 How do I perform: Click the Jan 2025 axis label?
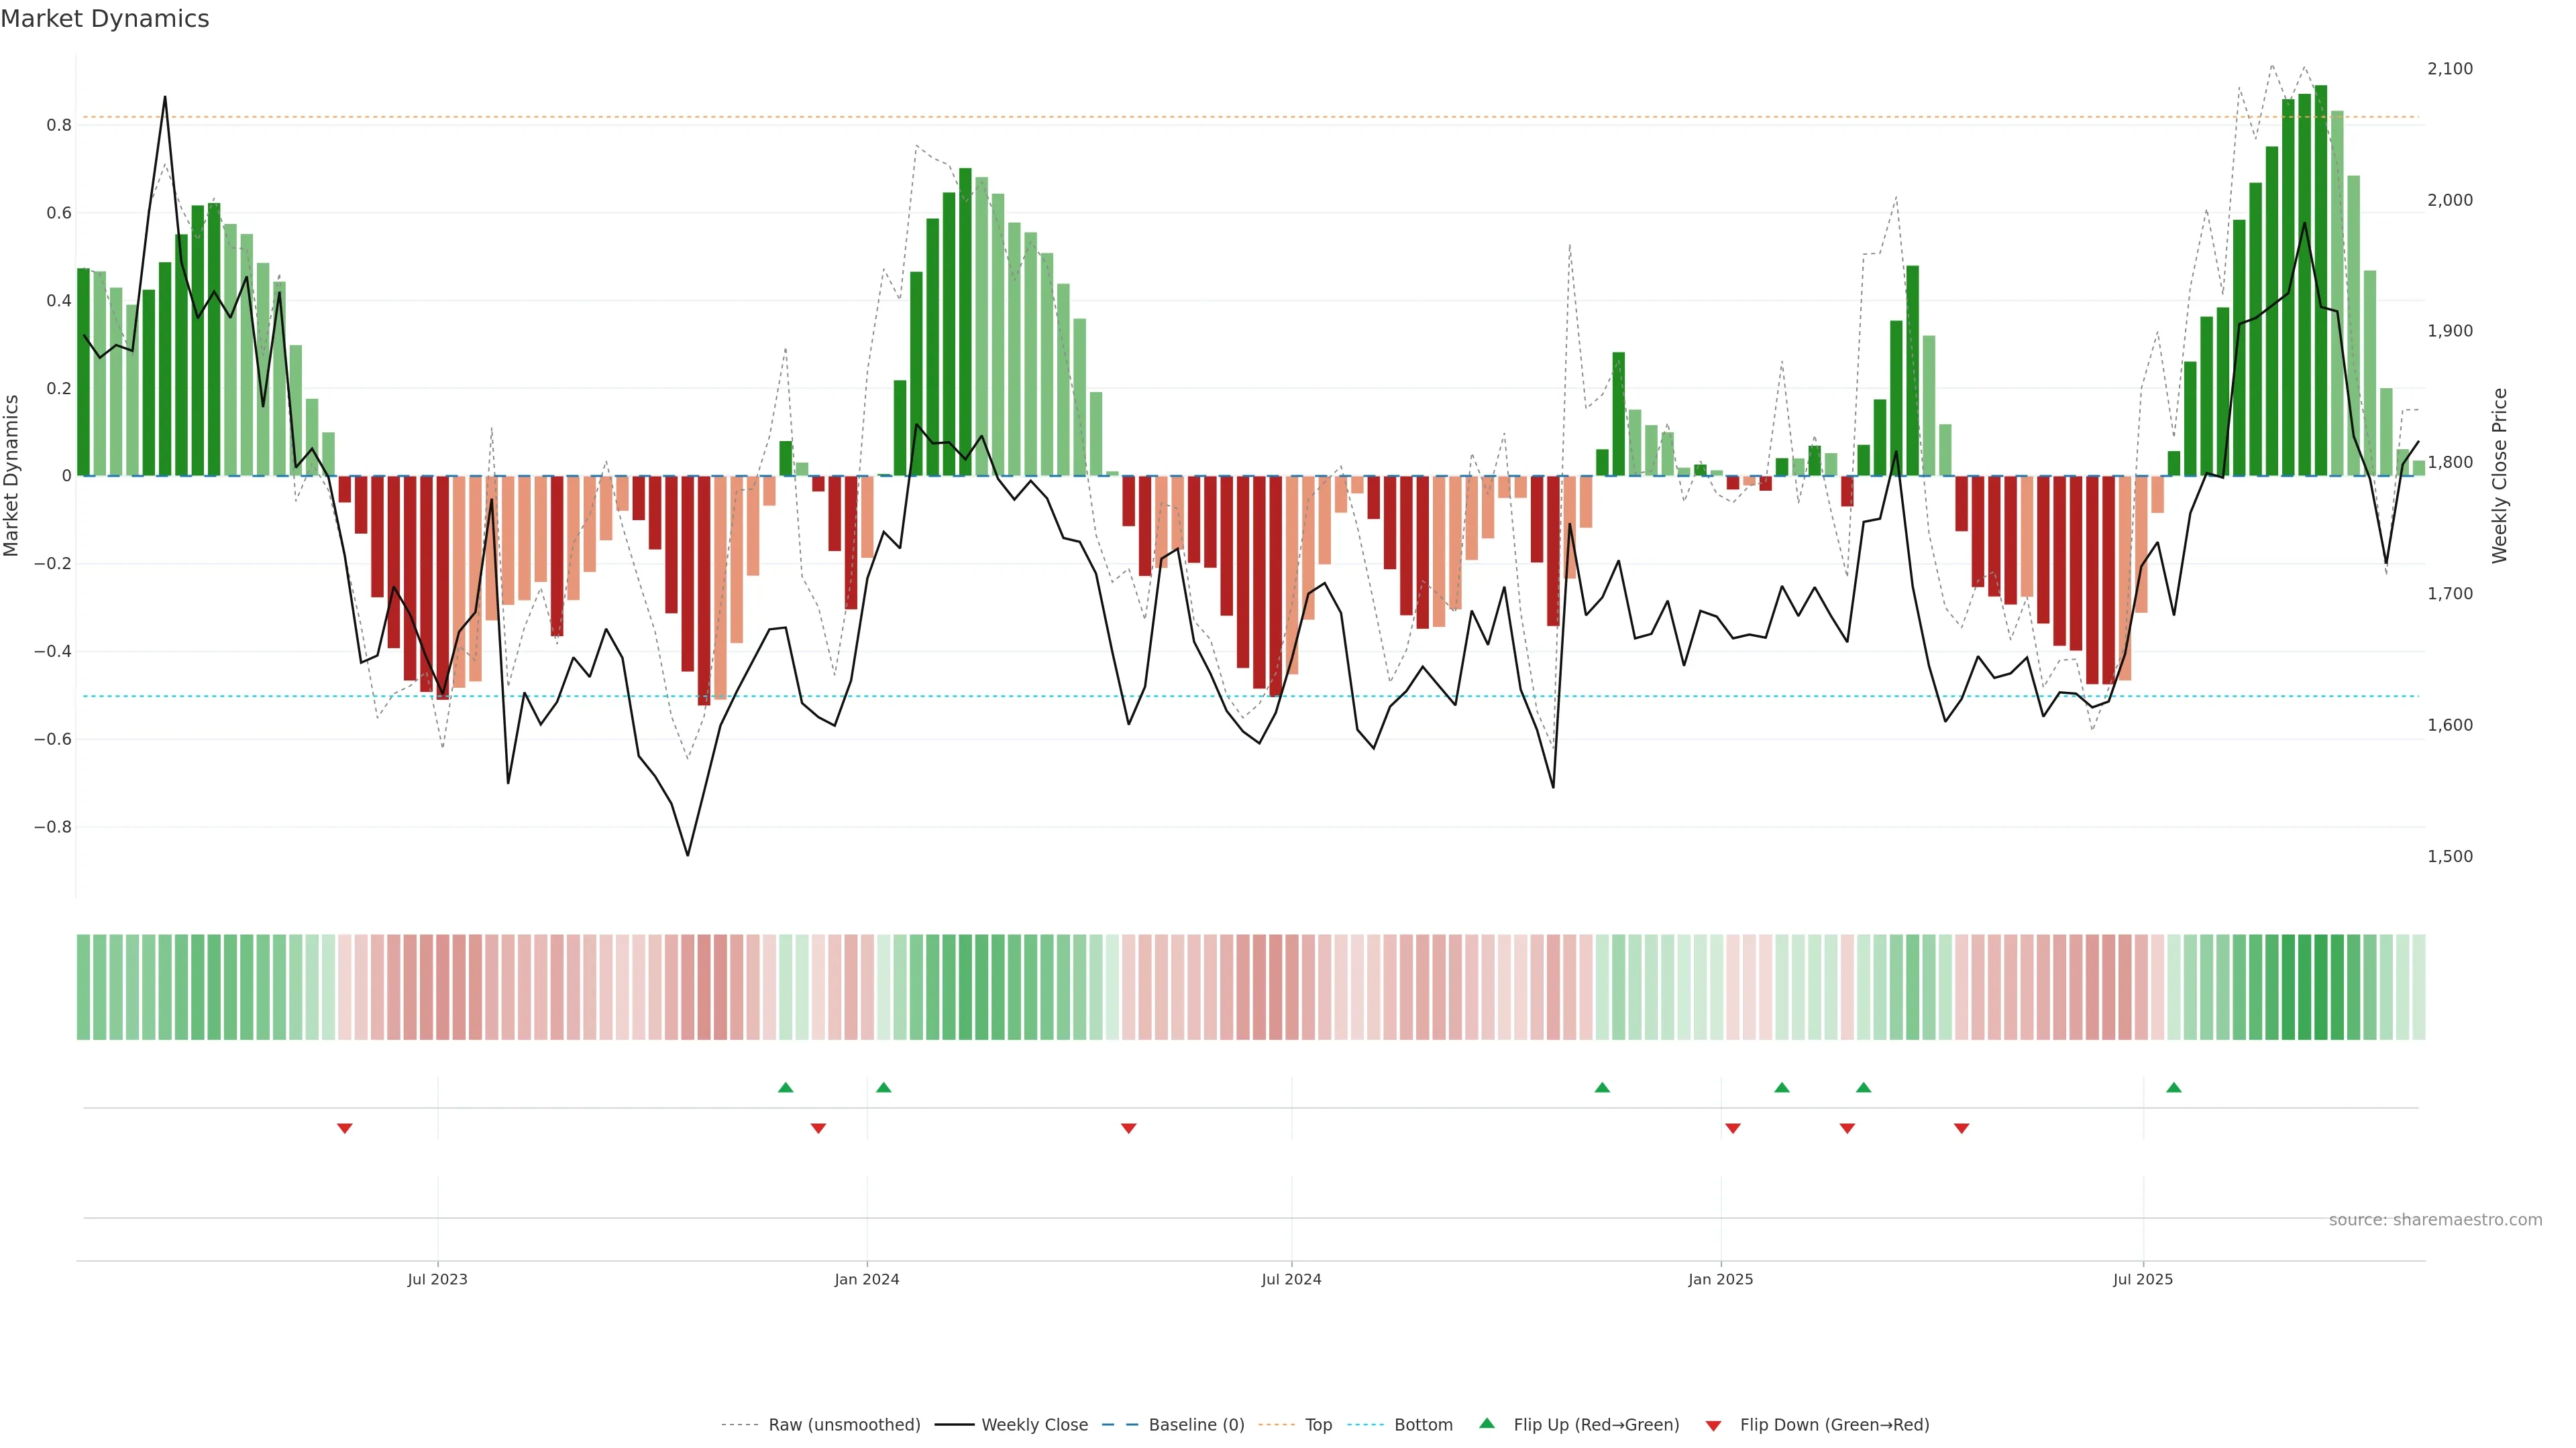pyautogui.click(x=1720, y=1279)
